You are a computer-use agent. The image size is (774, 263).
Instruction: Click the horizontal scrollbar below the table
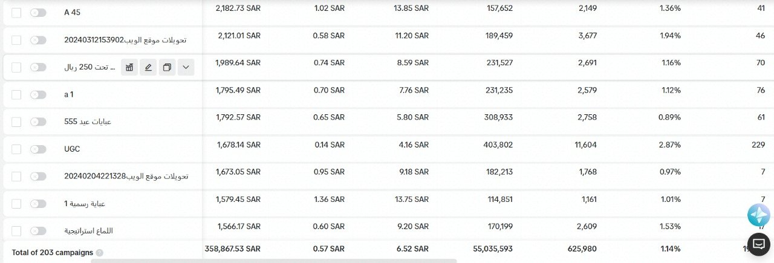tap(273, 261)
